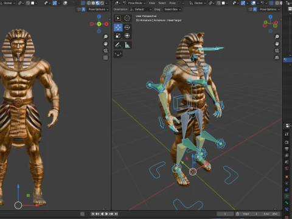Click the zoom magnifier icon in the left viewport
Viewport: 292px width, 219px height.
pyautogui.click(x=105, y=36)
